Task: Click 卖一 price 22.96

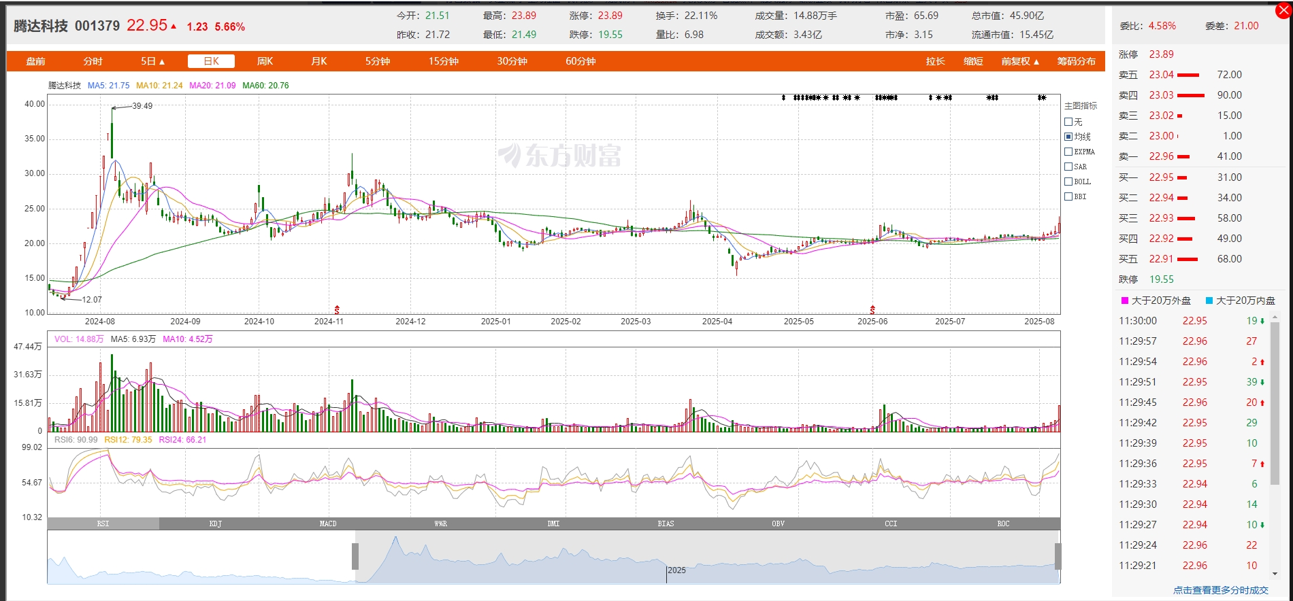Action: click(x=1161, y=156)
